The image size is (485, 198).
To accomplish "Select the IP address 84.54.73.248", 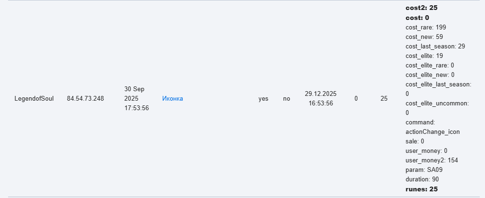I will point(85,99).
